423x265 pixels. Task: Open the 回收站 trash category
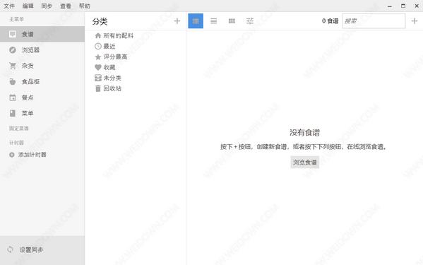(108, 88)
